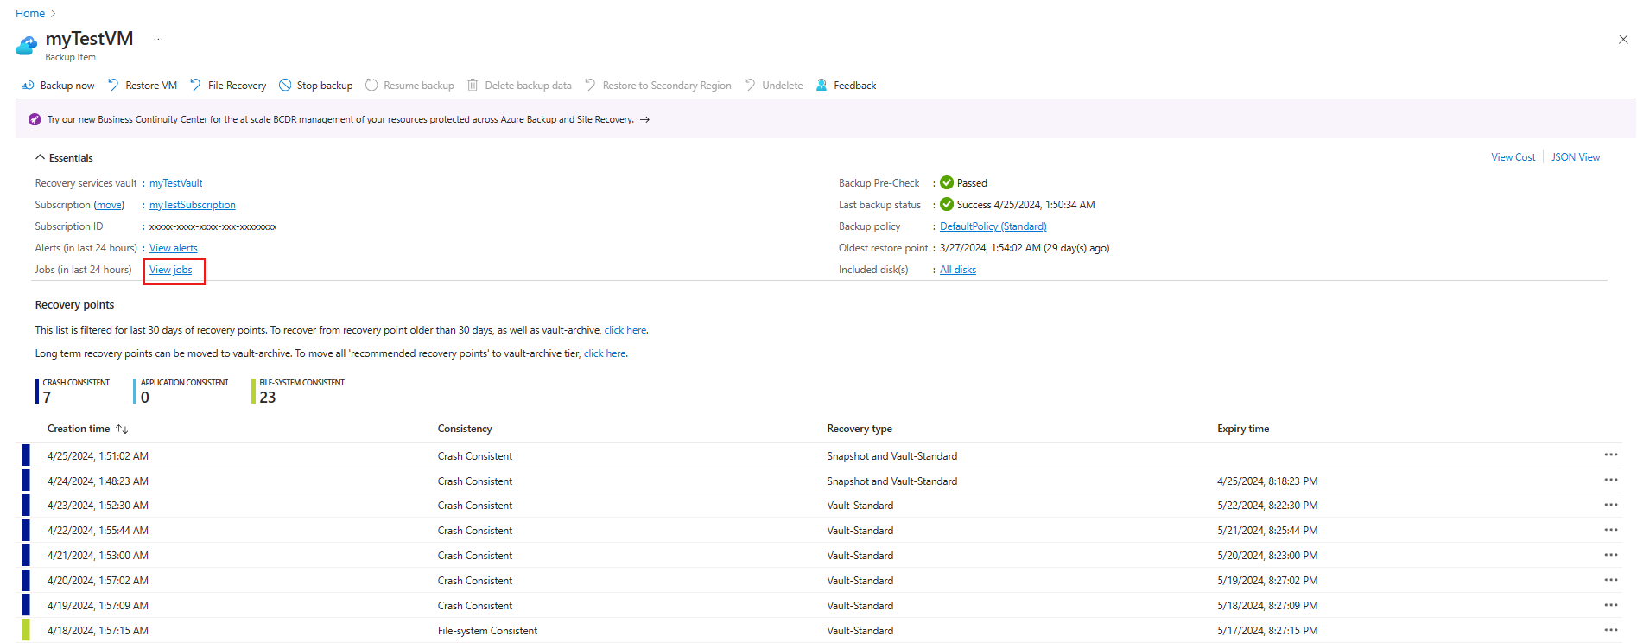Click the Expiry time column header

pyautogui.click(x=1243, y=429)
